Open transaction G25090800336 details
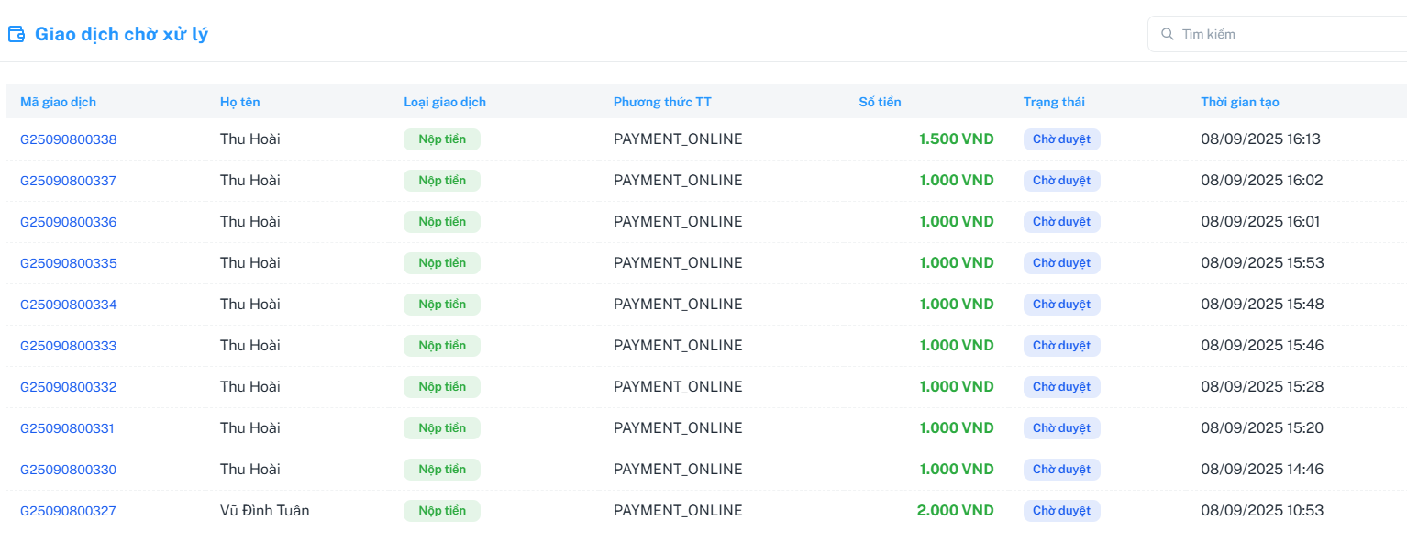The width and height of the screenshot is (1407, 554). point(69,222)
